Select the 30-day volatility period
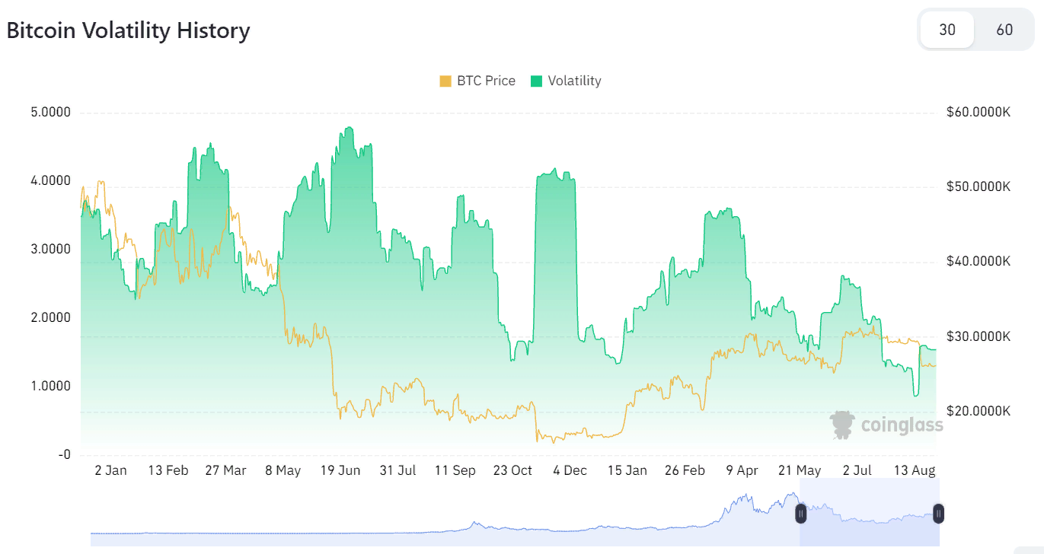The width and height of the screenshot is (1044, 554). point(947,30)
